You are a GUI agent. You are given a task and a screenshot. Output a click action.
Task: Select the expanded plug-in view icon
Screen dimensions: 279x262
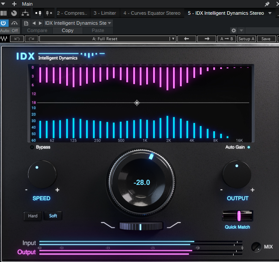click(38, 13)
